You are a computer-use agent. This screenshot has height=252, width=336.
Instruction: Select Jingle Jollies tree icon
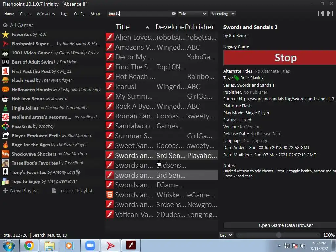click(5, 108)
